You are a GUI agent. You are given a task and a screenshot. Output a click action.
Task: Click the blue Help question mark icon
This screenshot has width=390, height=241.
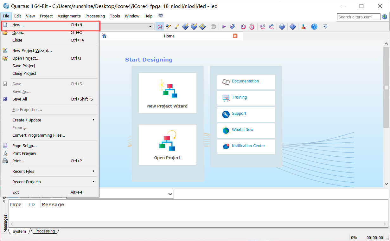[x=314, y=27]
